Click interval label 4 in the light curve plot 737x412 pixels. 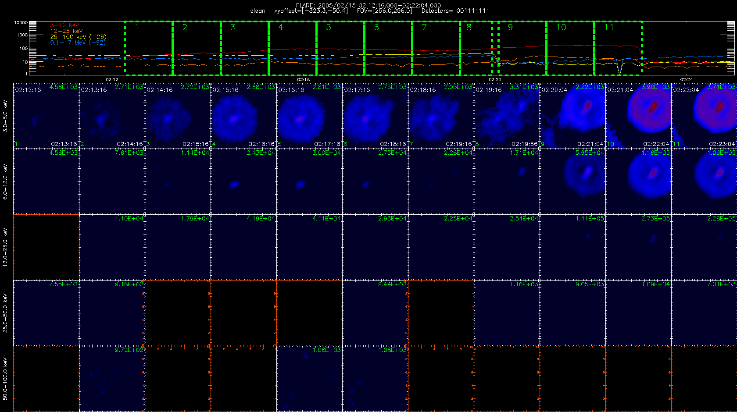pyautogui.click(x=280, y=27)
